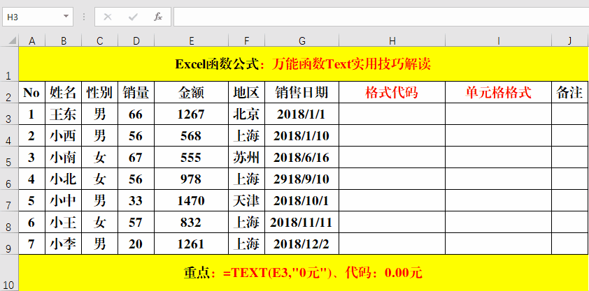Image resolution: width=589 pixels, height=291 pixels.
Task: Click the name cell 王东
Action: pyautogui.click(x=64, y=114)
